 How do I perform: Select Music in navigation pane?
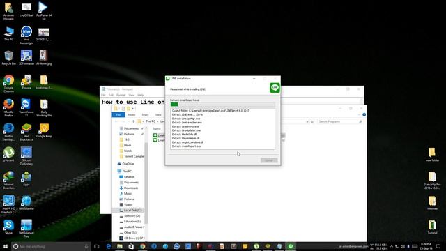125,194
